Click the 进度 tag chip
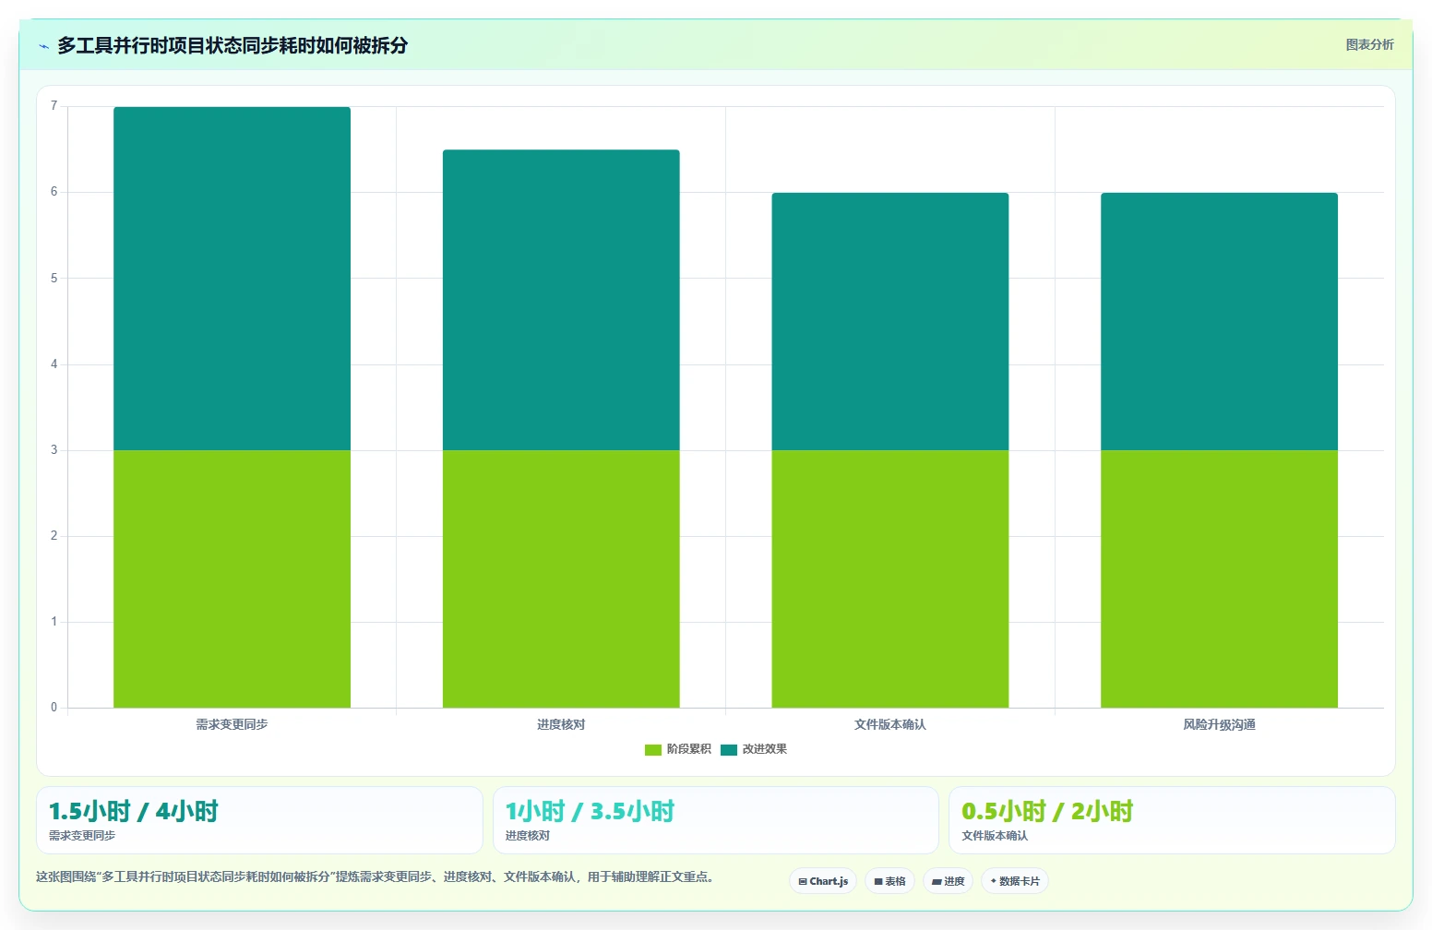1432x930 pixels. 948,881
